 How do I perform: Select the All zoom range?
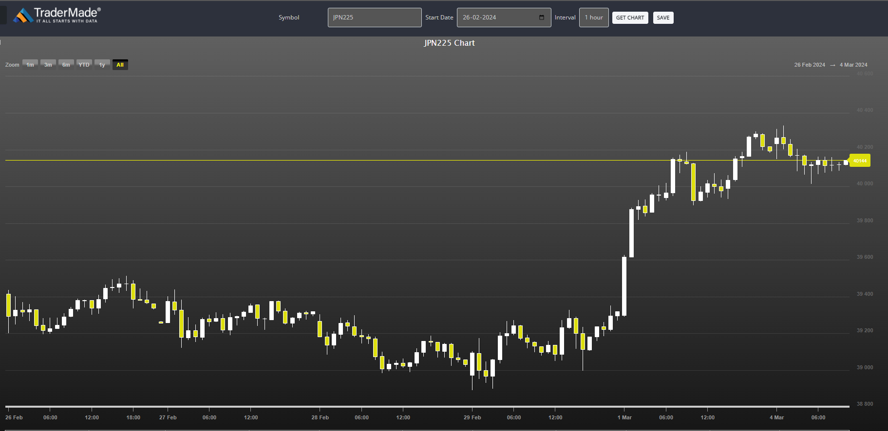120,65
